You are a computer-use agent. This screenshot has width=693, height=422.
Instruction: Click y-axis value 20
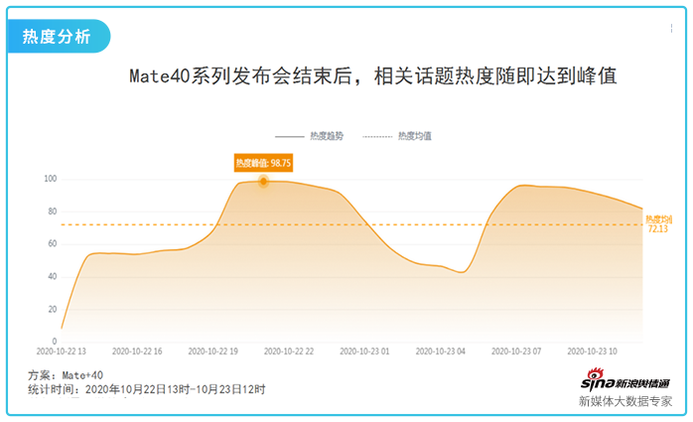point(53,309)
